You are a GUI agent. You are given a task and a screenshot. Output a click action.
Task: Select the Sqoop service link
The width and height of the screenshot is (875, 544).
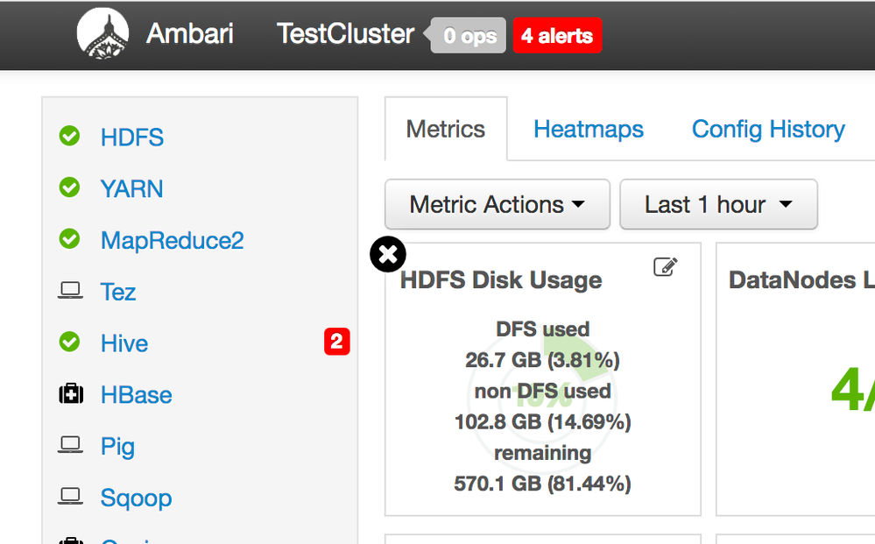136,498
